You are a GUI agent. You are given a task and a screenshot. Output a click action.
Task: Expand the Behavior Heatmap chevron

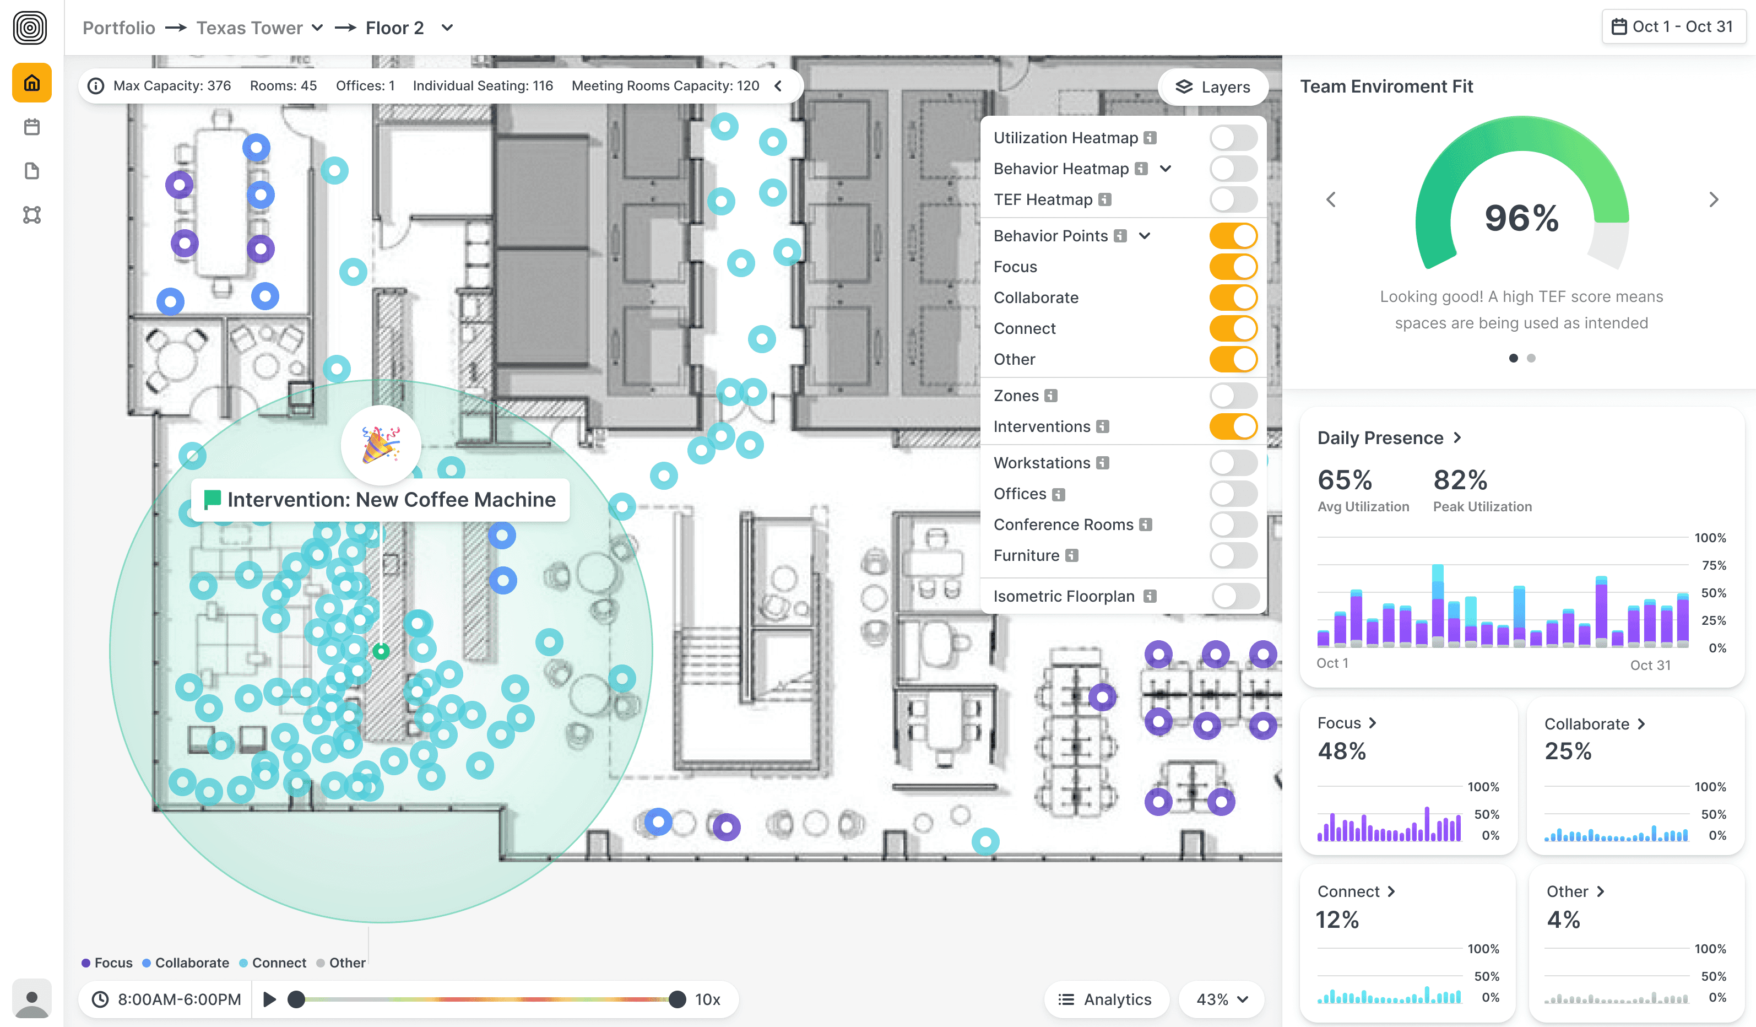(1166, 169)
